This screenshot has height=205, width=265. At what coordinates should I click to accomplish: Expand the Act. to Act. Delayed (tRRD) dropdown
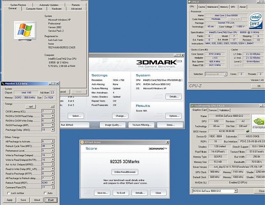click(x=53, y=164)
